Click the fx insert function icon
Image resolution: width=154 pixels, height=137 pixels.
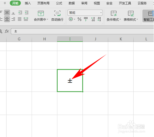click(7, 31)
